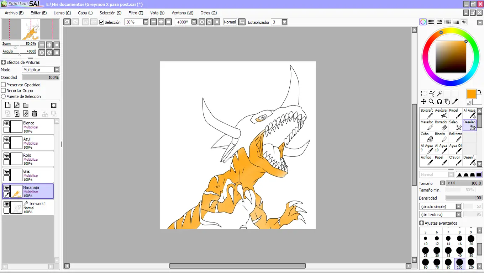Select the Naranaja layer
484x273 pixels.
tap(28, 191)
